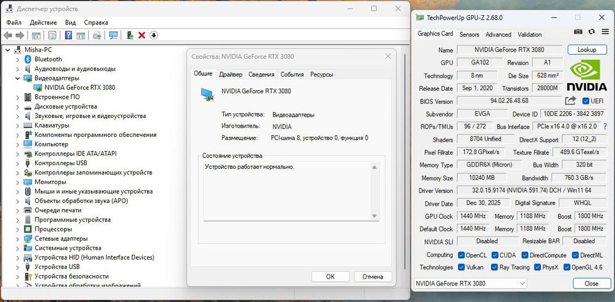Click the Отмена button
This screenshot has width=615, height=302.
373,277
